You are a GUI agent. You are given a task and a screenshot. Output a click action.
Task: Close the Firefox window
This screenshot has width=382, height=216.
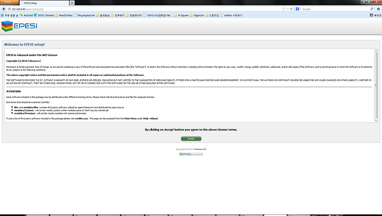[377, 2]
